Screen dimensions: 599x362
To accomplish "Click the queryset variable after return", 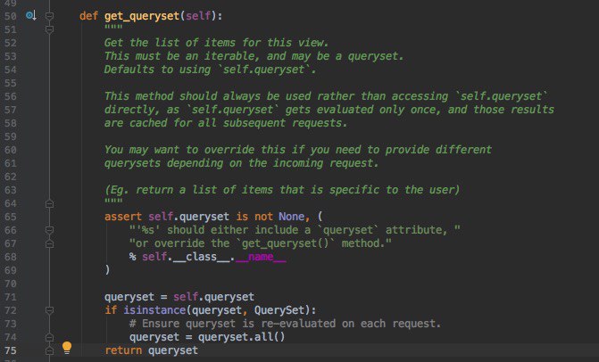I will pos(173,350).
